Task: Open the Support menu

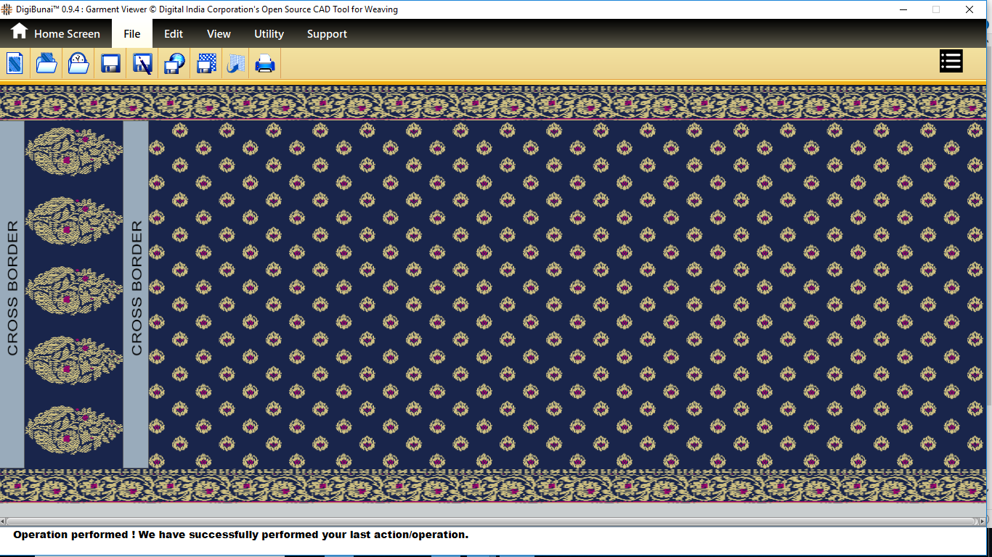Action: click(x=327, y=34)
